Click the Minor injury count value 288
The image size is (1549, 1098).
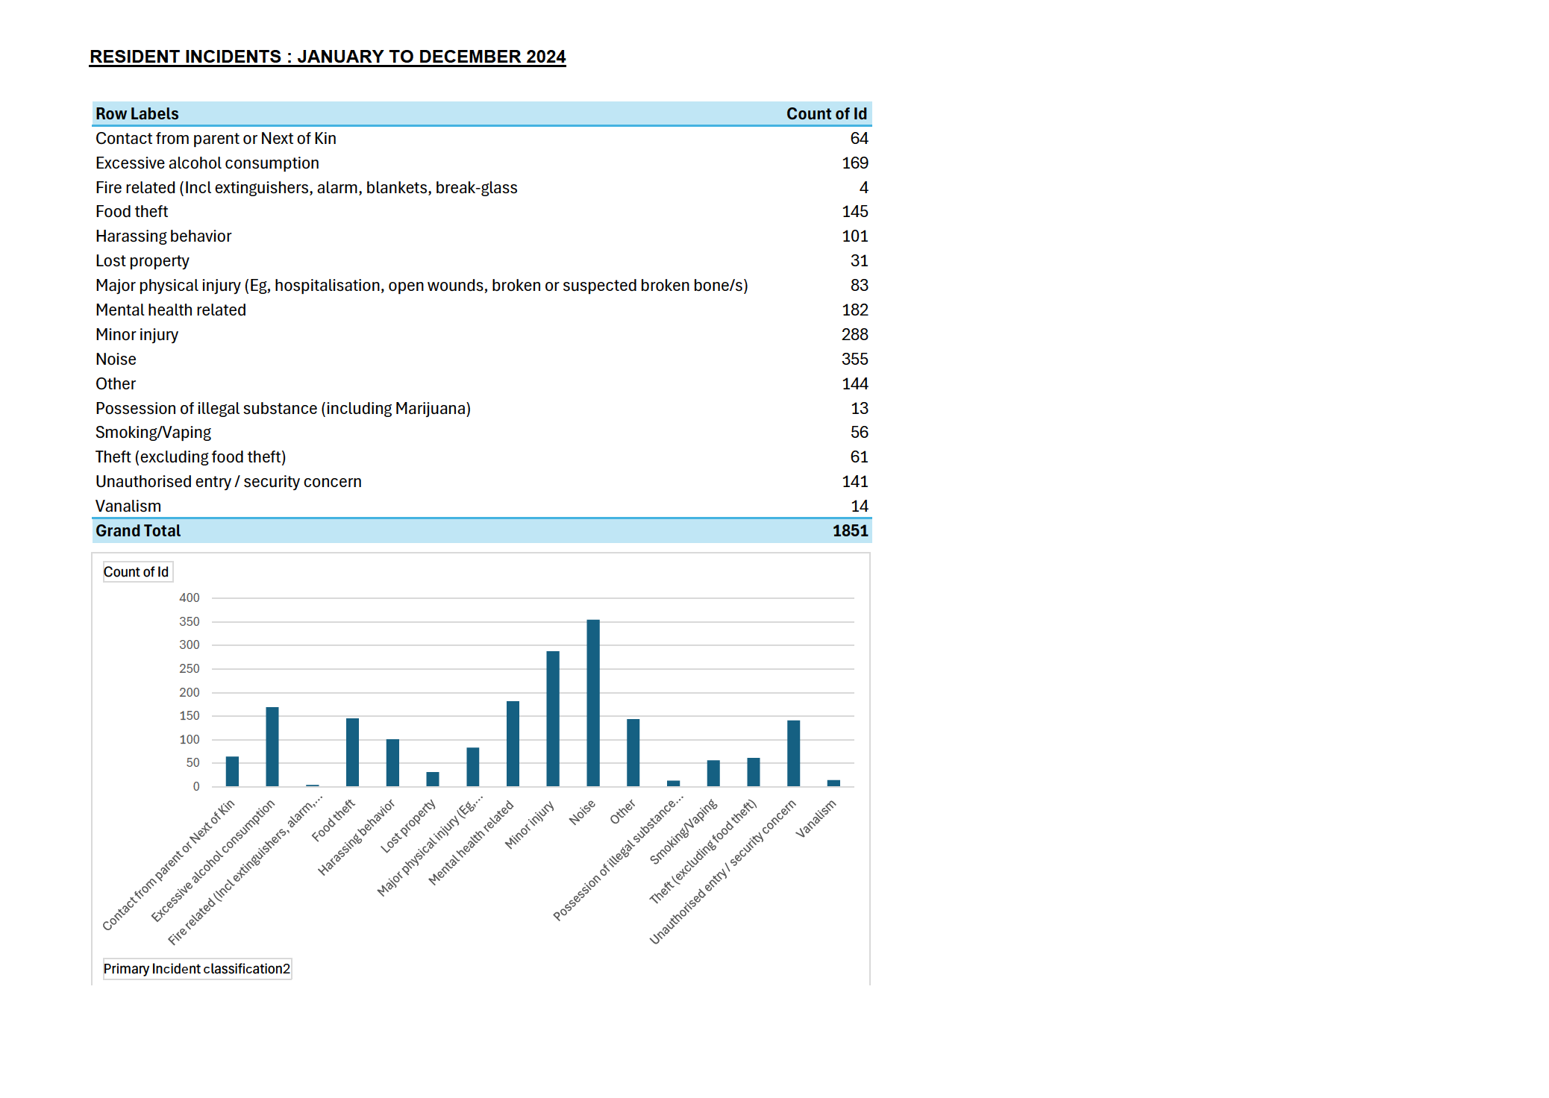tap(855, 335)
